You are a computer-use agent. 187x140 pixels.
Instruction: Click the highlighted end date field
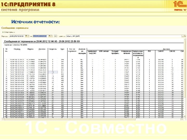pyautogui.click(x=41, y=36)
